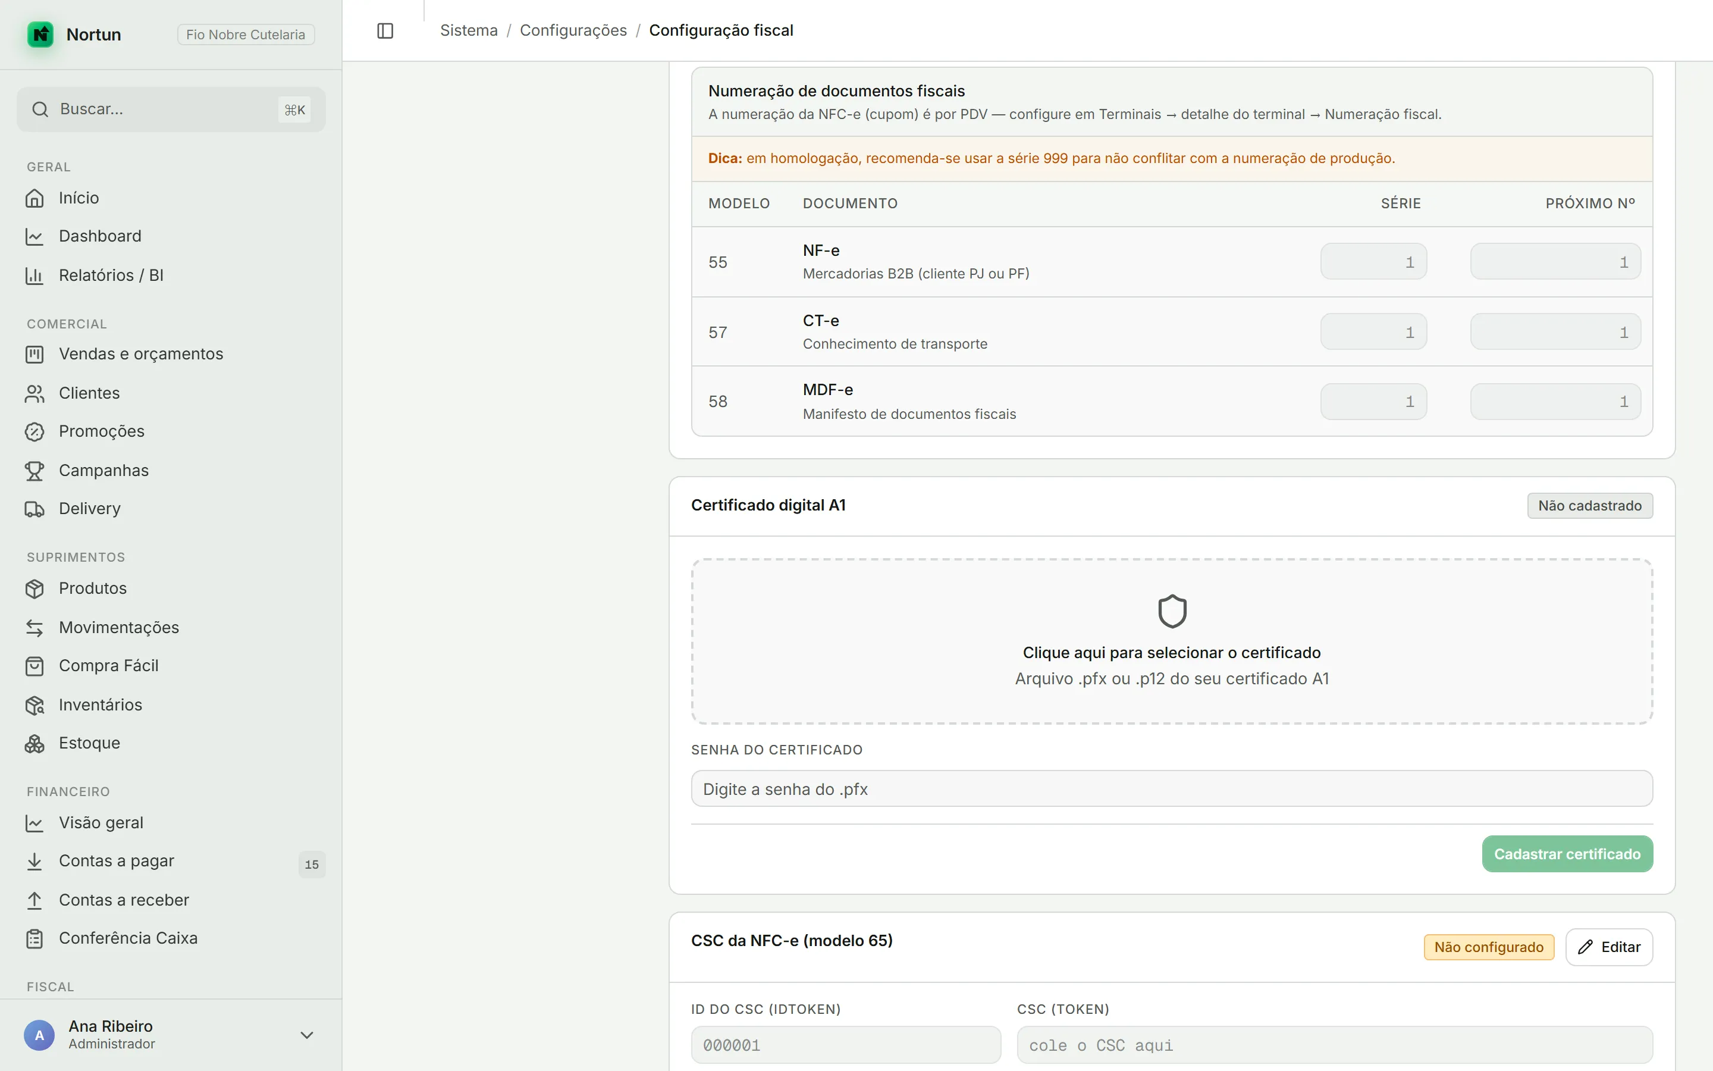Click model 55 cell
The width and height of the screenshot is (1713, 1071).
718,262
